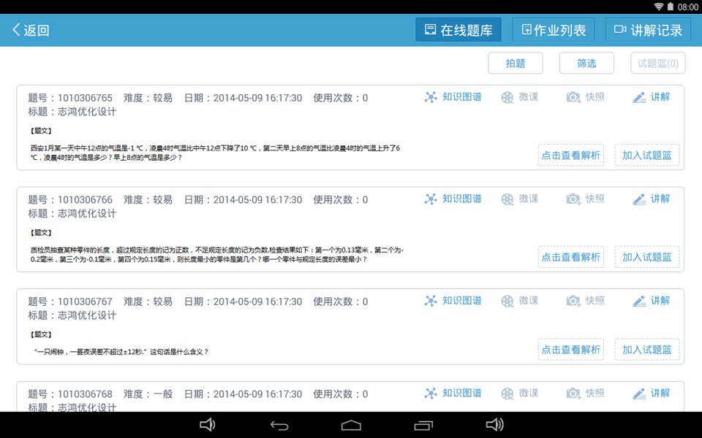
Task: Switch to 在线题库 tab
Action: 458,30
